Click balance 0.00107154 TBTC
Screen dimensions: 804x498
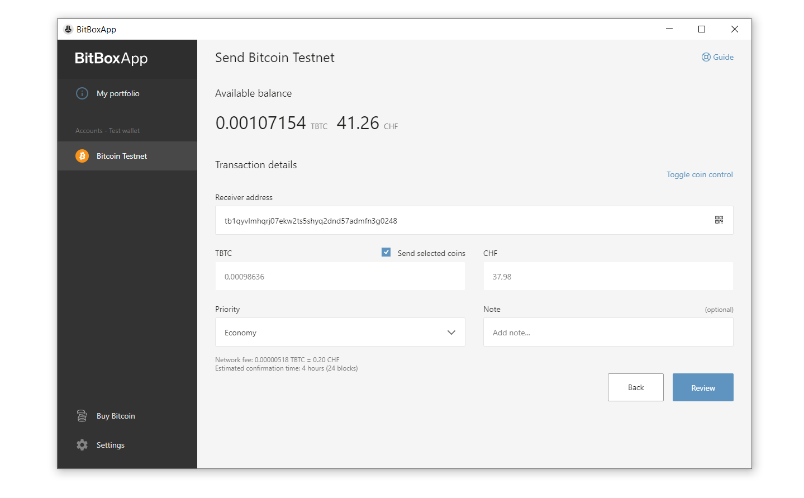pyautogui.click(x=272, y=123)
